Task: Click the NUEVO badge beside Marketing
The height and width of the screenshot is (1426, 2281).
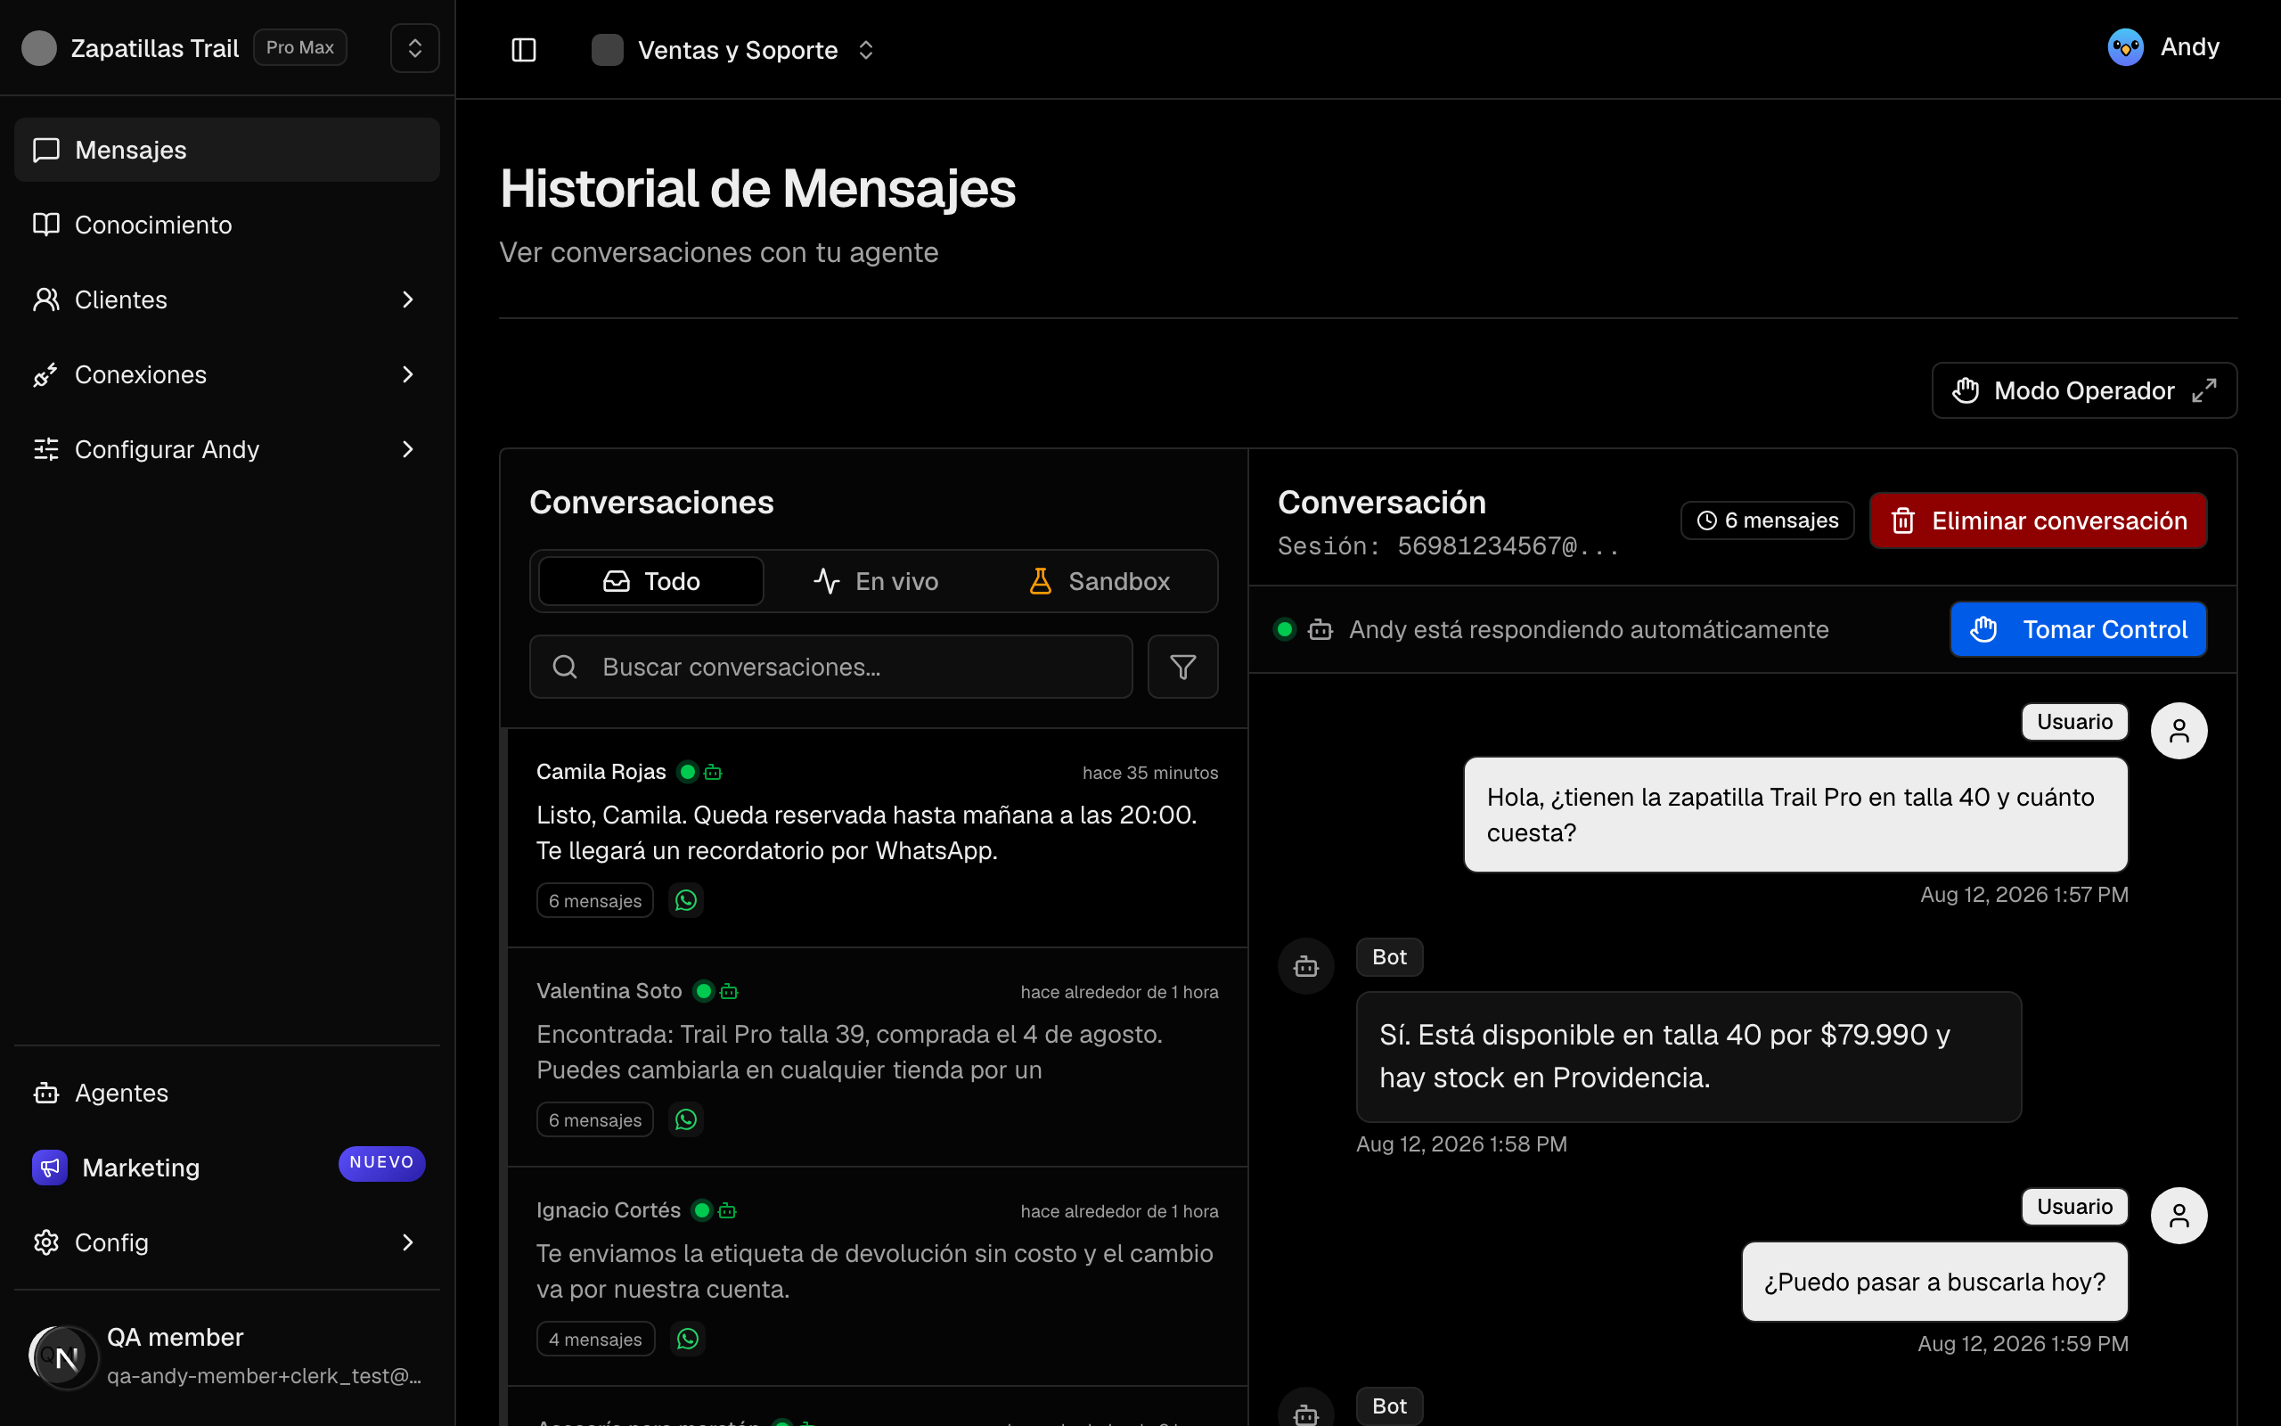Action: click(381, 1163)
